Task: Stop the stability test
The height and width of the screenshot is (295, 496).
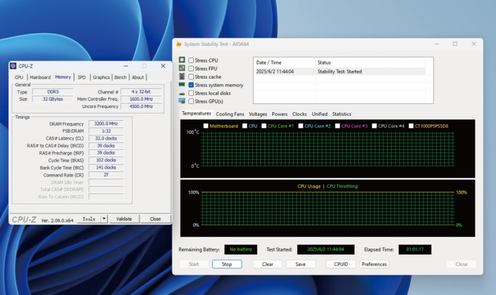Action: click(227, 264)
